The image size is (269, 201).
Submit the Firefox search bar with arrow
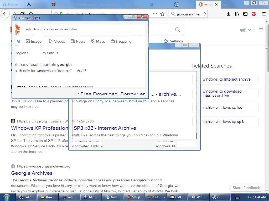[x=204, y=14]
